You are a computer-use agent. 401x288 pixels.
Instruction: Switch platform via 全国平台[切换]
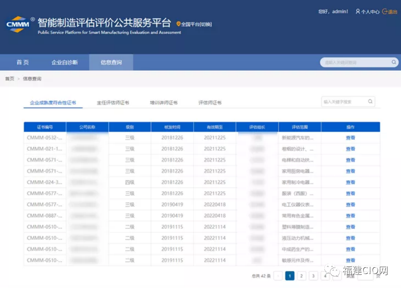pos(196,25)
